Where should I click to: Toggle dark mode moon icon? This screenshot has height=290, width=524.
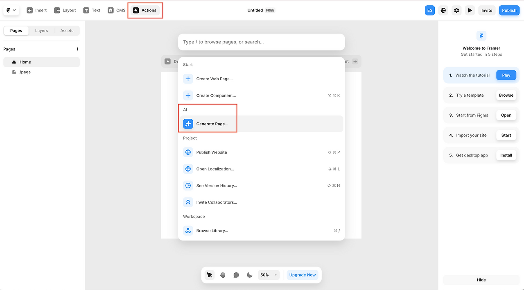[250, 275]
